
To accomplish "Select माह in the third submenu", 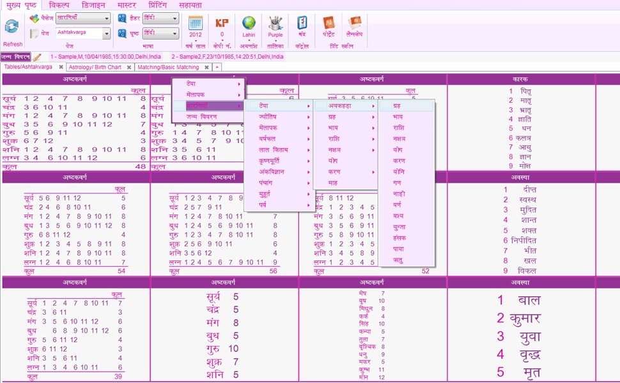I will pos(346,183).
